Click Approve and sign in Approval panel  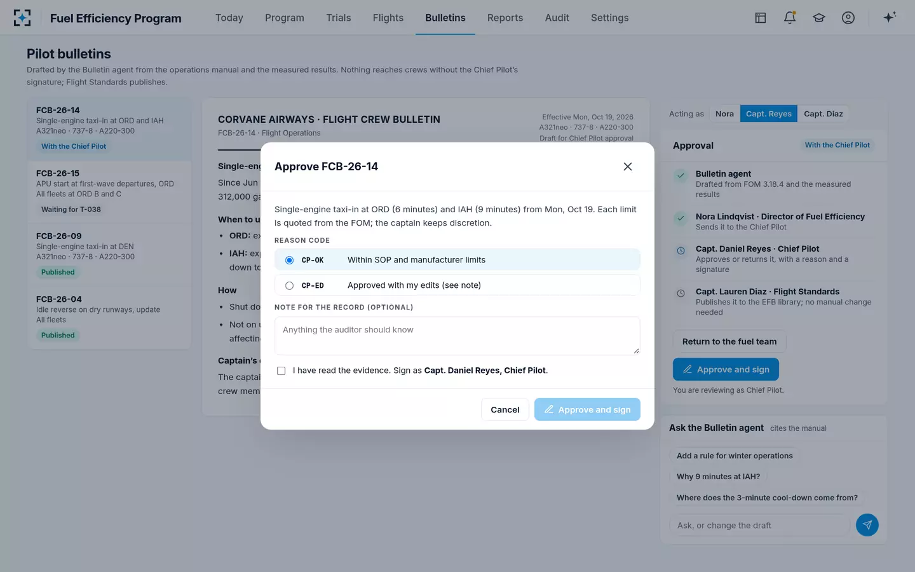point(726,369)
